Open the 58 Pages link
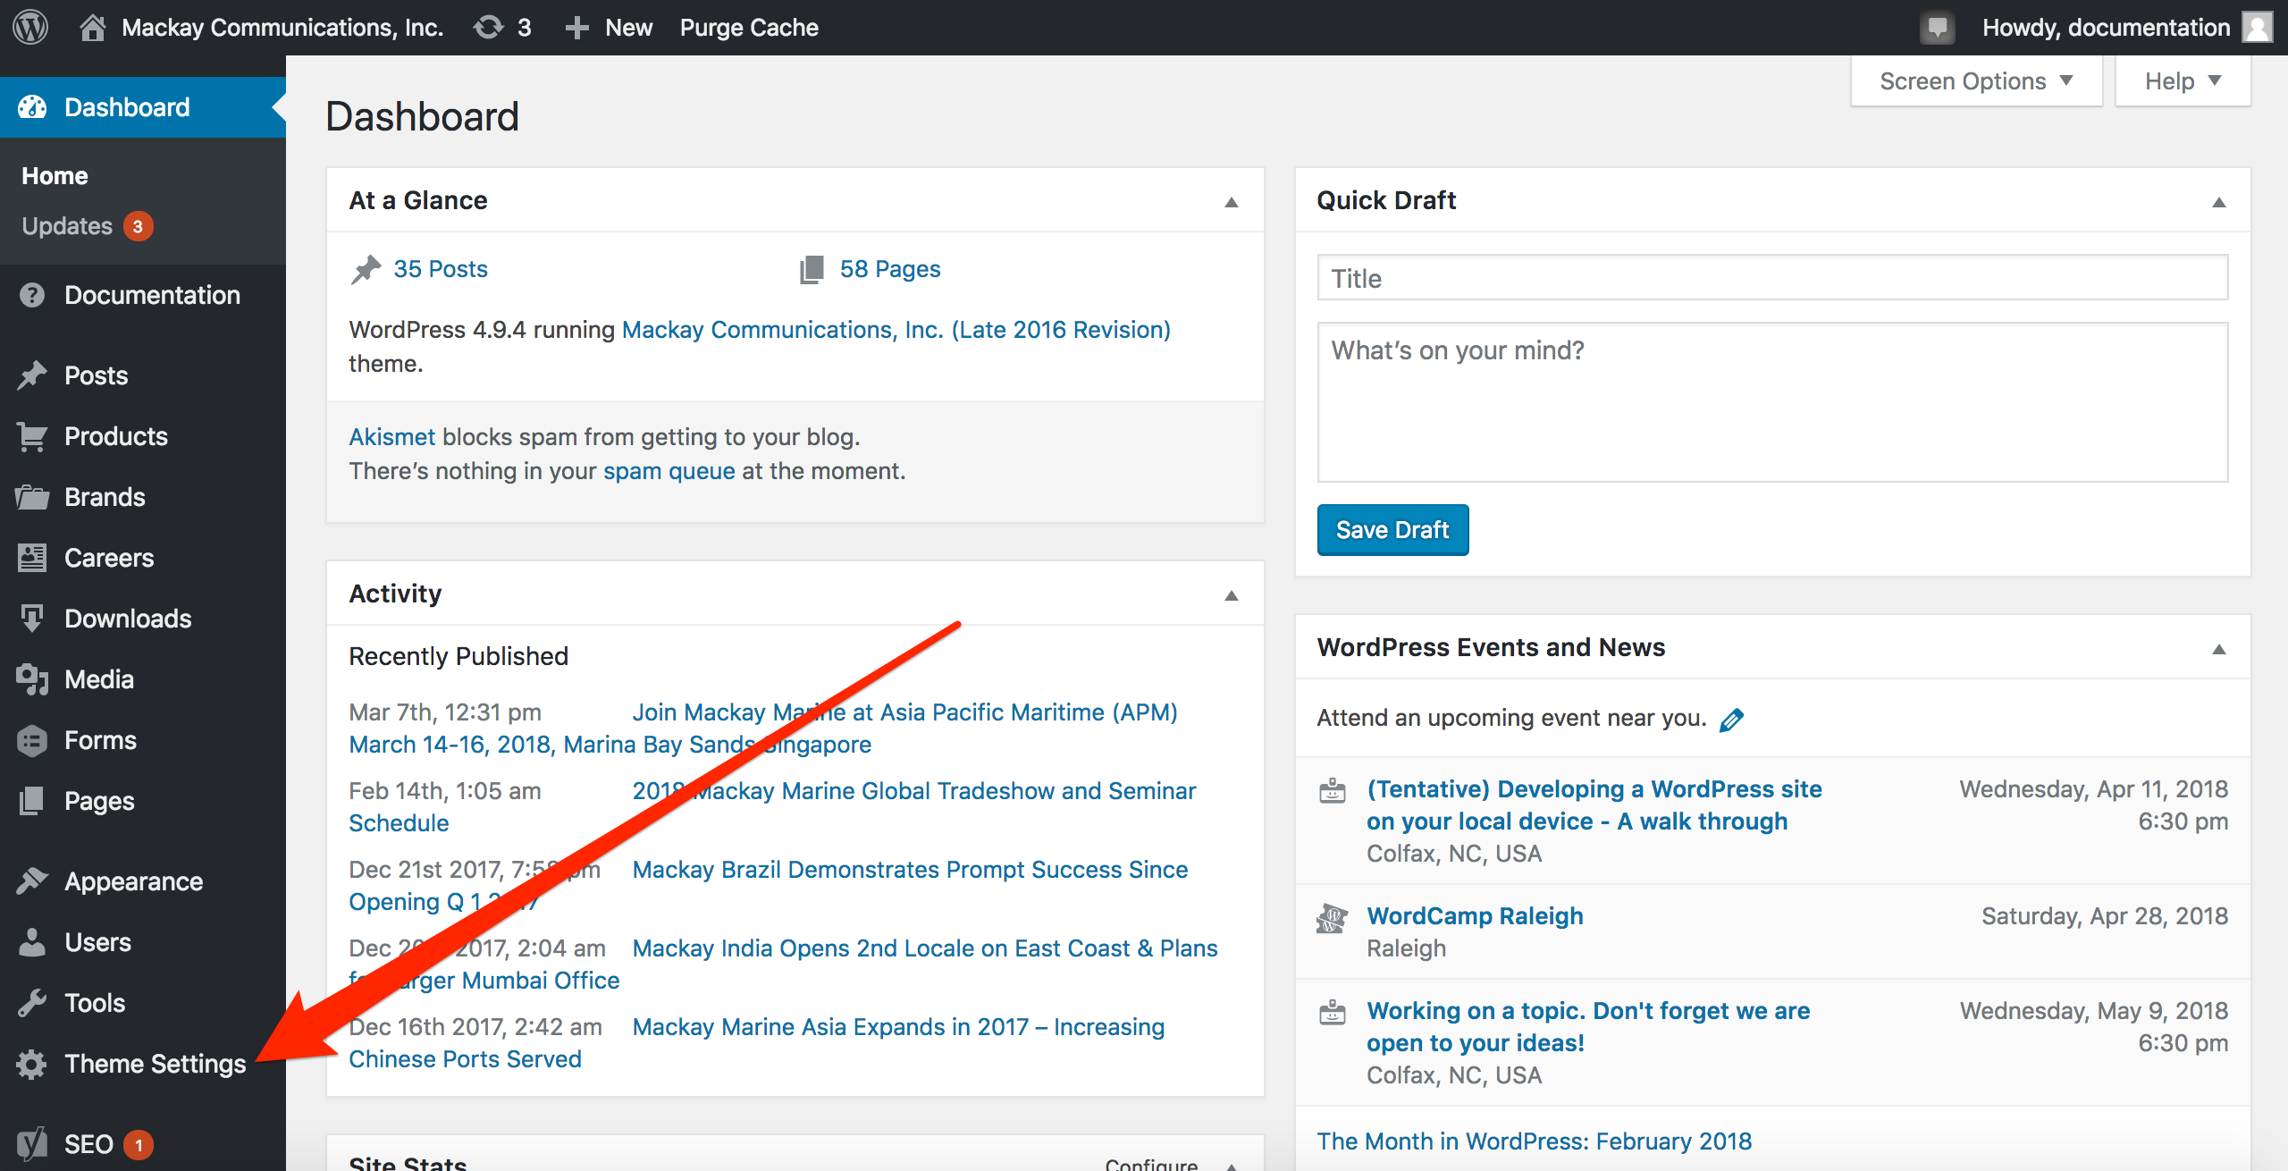2288x1171 pixels. [890, 269]
